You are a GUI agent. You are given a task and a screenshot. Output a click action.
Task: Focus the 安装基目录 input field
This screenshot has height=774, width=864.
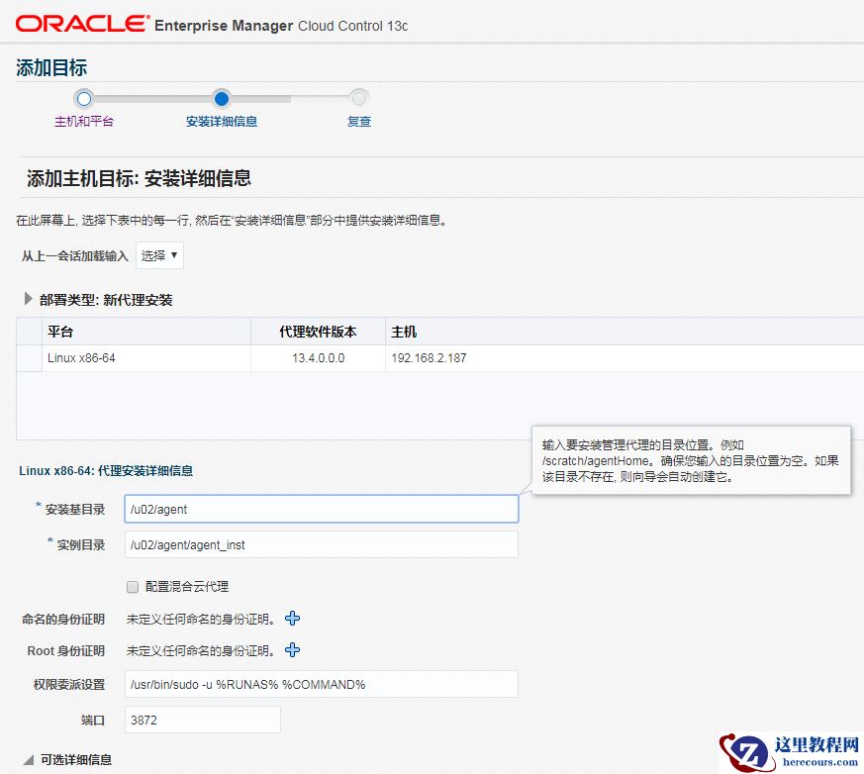(x=322, y=509)
